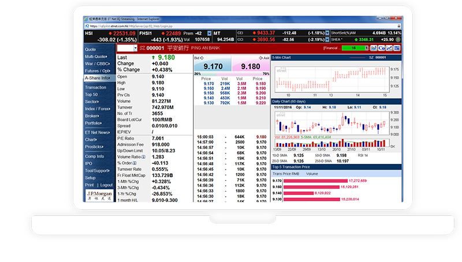Screen dimensions: 462x262
Task: Click the Daily Chart candlestick plot
Action: (x=332, y=123)
